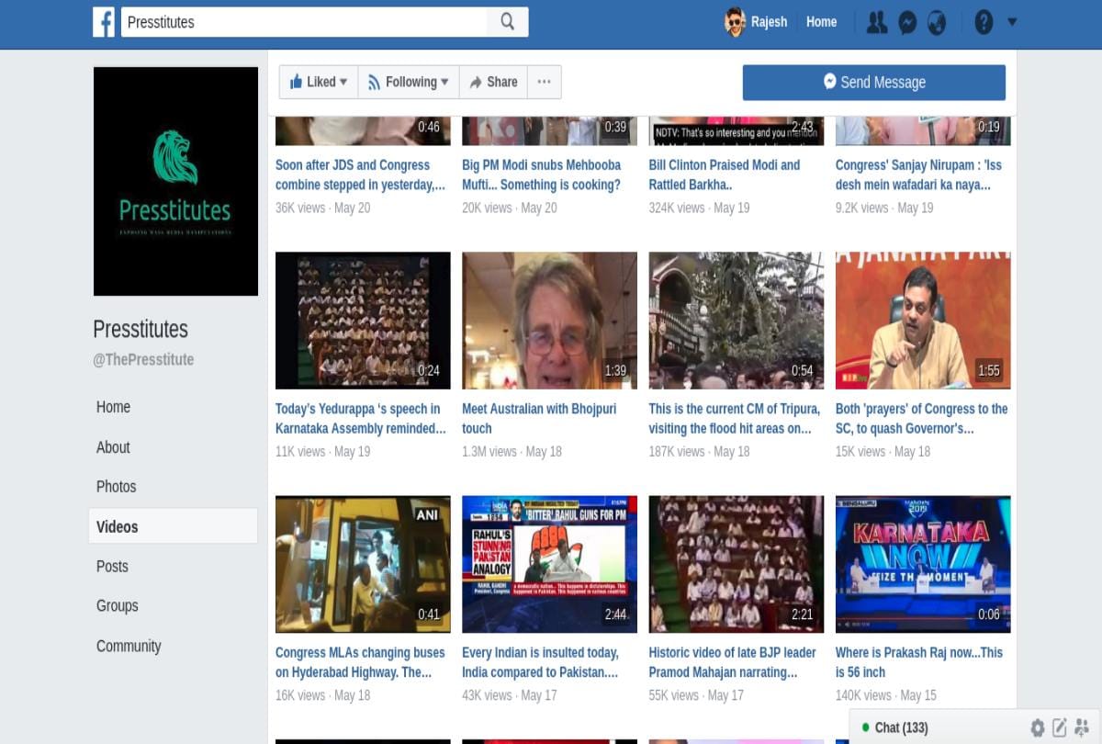Open Posts in page sidebar
Image resolution: width=1102 pixels, height=744 pixels.
click(x=113, y=567)
